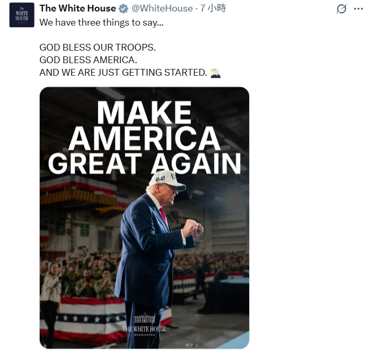Viewport: 374px width, 357px height.
Task: Open the three-dot more options menu
Action: (x=358, y=9)
